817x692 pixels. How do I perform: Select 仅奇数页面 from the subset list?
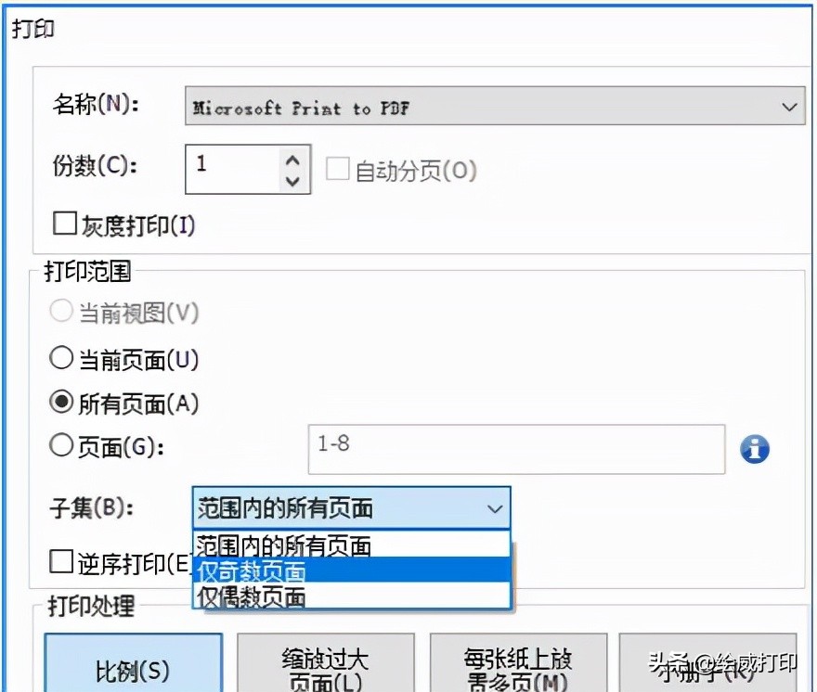click(279, 571)
